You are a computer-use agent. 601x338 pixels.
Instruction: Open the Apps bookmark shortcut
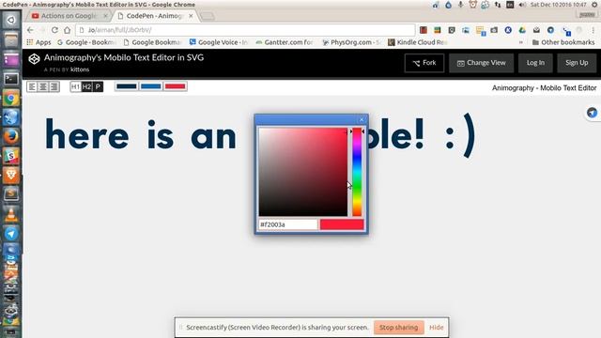(39, 42)
